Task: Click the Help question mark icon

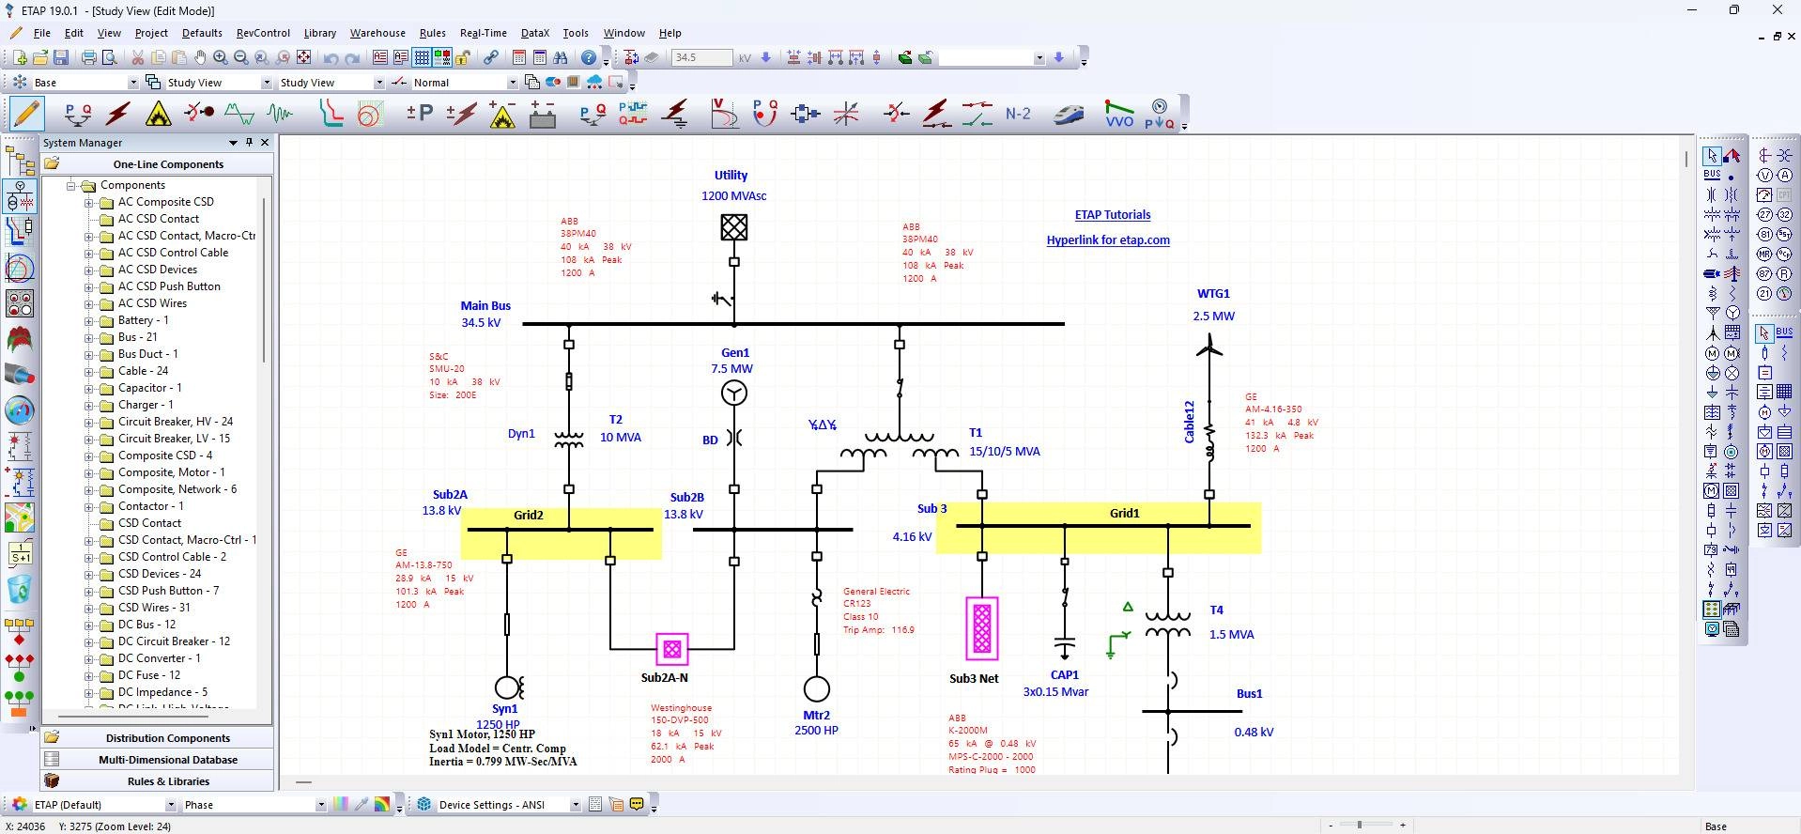Action: click(x=589, y=57)
